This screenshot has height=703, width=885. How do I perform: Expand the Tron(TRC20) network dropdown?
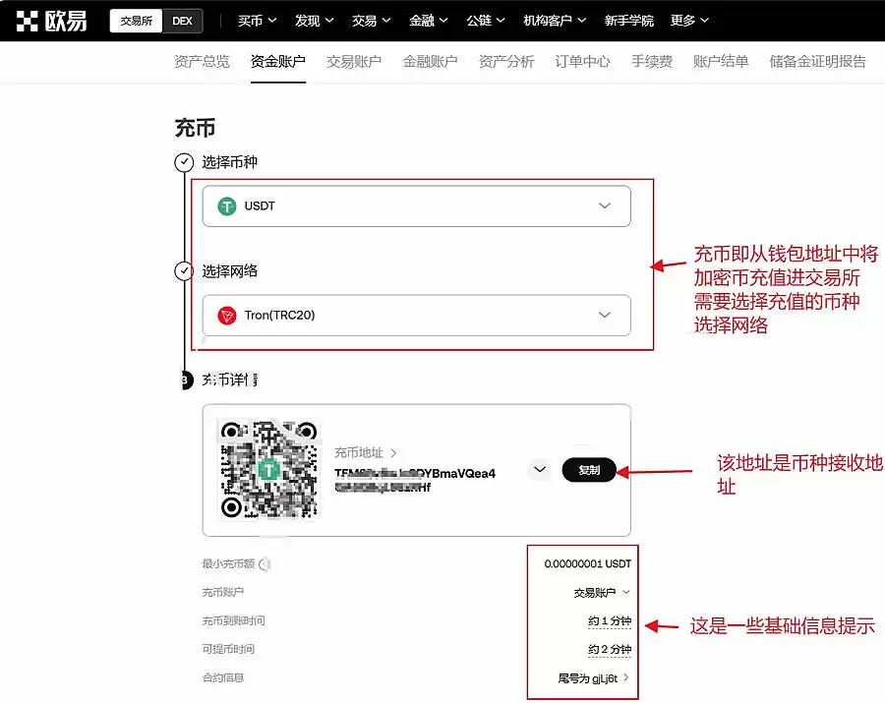click(x=607, y=316)
